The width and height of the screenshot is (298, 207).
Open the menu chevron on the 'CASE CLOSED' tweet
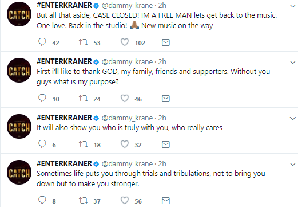pyautogui.click(x=293, y=6)
